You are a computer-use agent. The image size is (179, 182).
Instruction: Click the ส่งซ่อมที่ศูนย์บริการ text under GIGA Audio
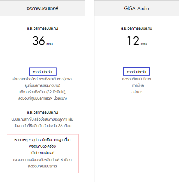coord(136,79)
